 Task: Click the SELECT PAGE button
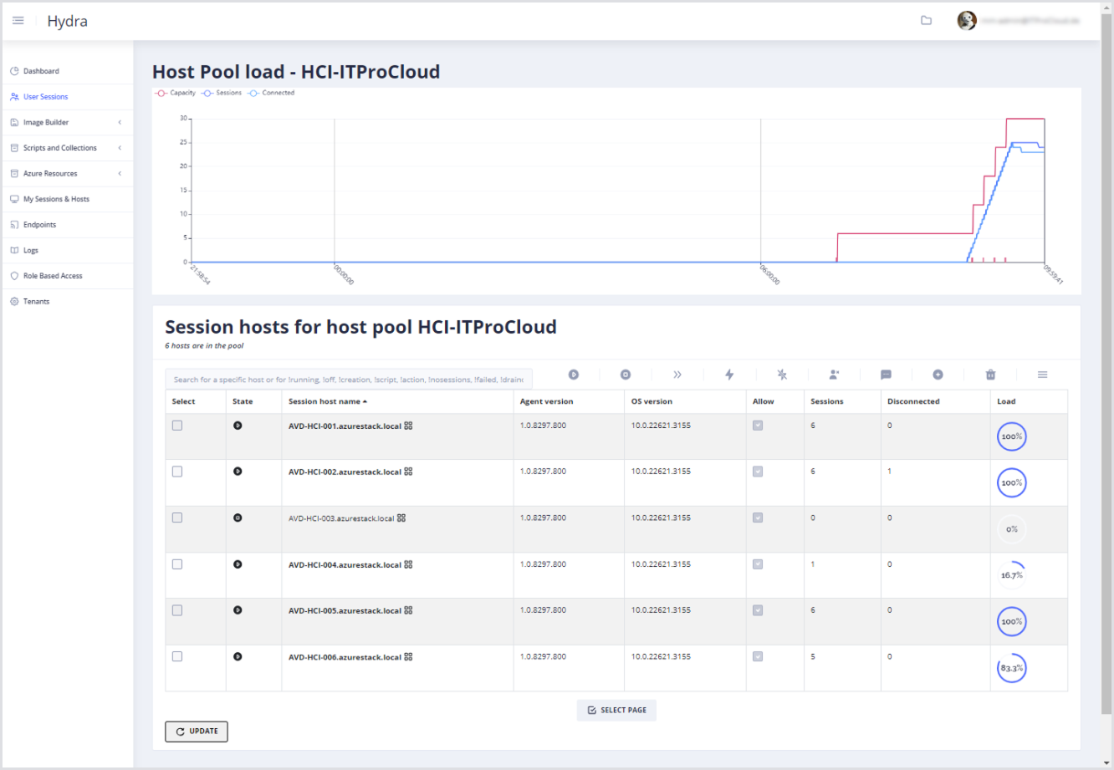pyautogui.click(x=616, y=710)
